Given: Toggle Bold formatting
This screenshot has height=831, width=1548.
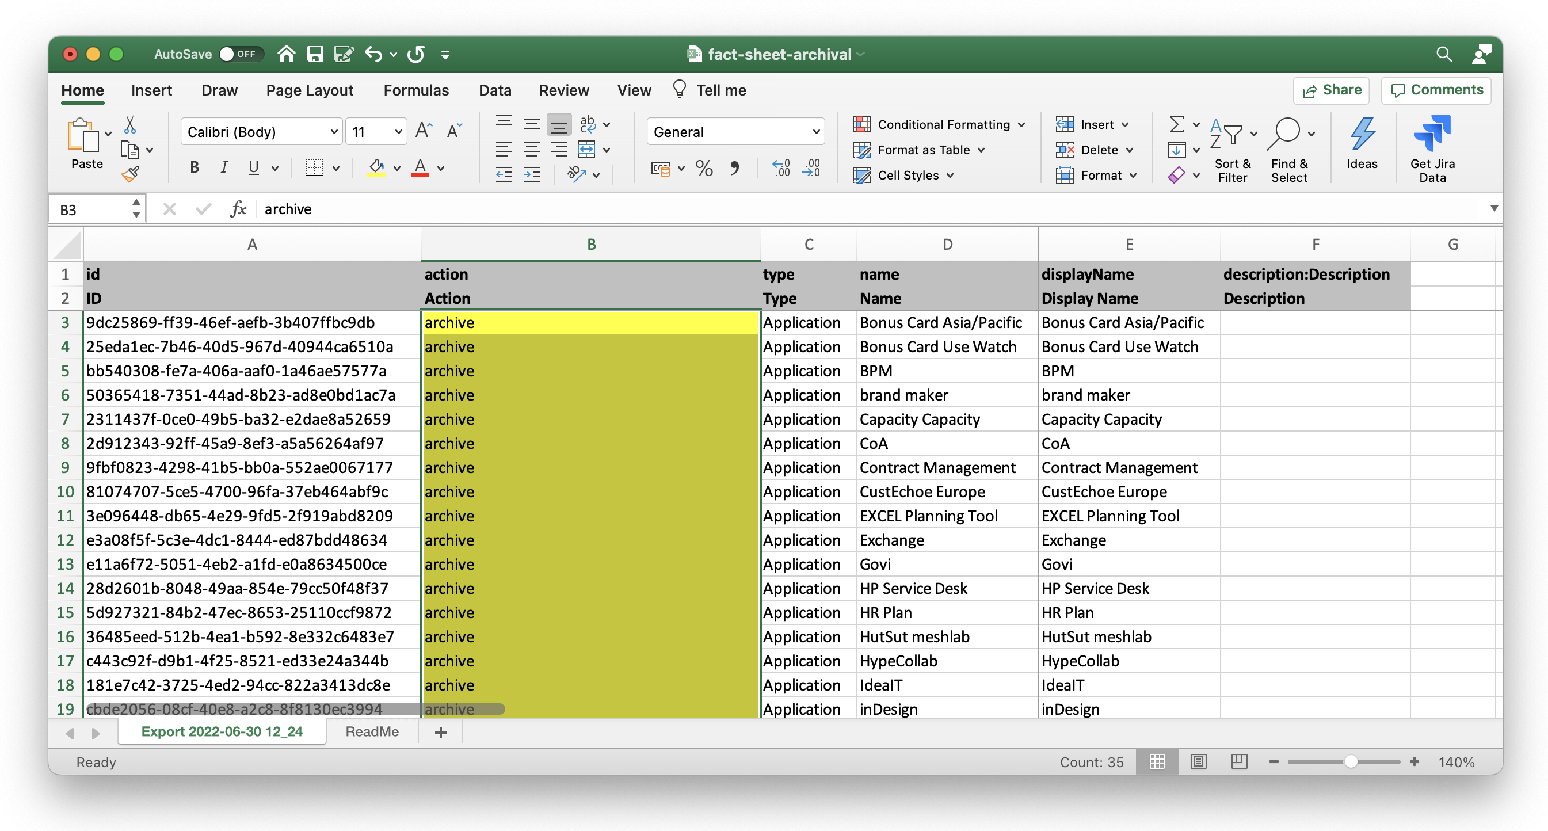Looking at the screenshot, I should [194, 167].
